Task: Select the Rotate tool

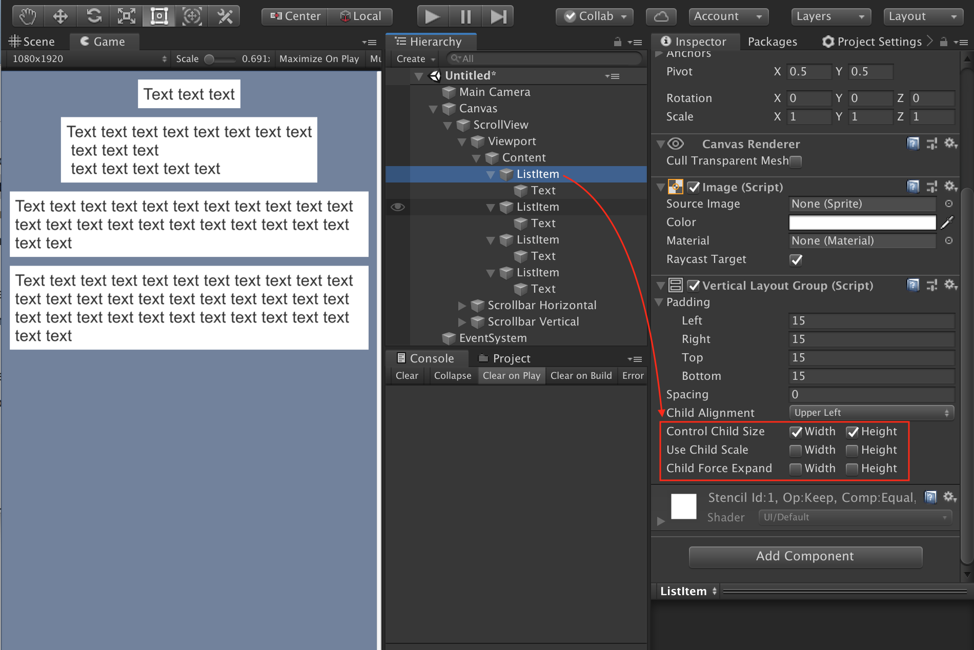Action: click(93, 16)
